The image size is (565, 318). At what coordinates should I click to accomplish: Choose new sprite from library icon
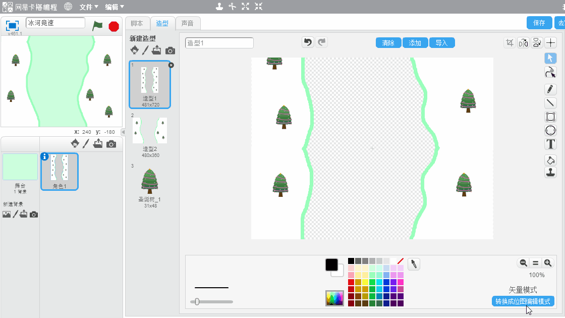[x=75, y=144]
